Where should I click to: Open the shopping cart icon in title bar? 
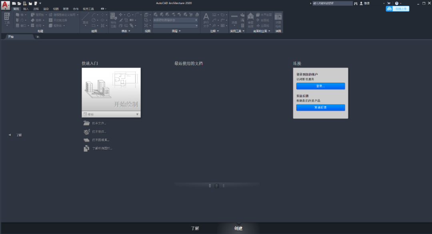click(x=389, y=3)
